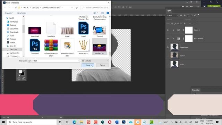Select Desktop in navigation tree
This screenshot has width=222, height=125.
click(x=13, y=25)
